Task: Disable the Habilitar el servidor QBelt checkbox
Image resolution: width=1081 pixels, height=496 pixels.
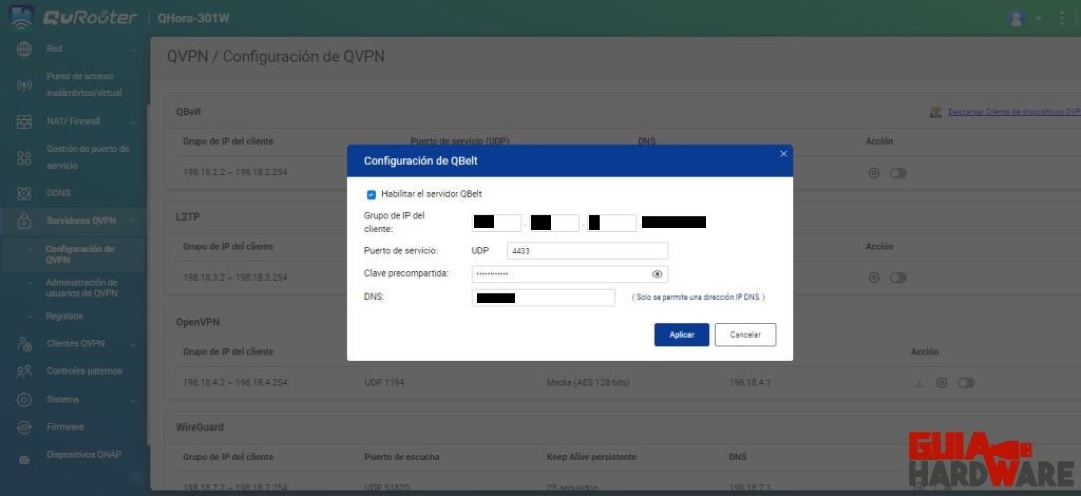Action: 371,194
